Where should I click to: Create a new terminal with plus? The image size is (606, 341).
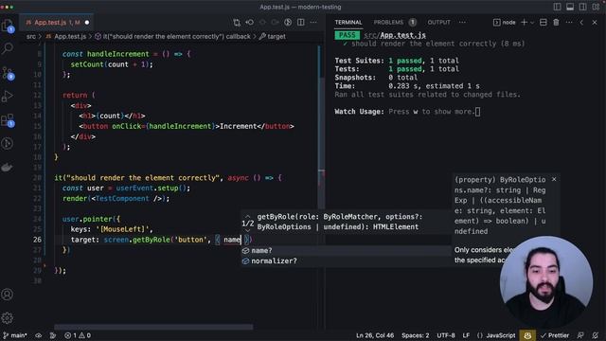tap(524, 23)
